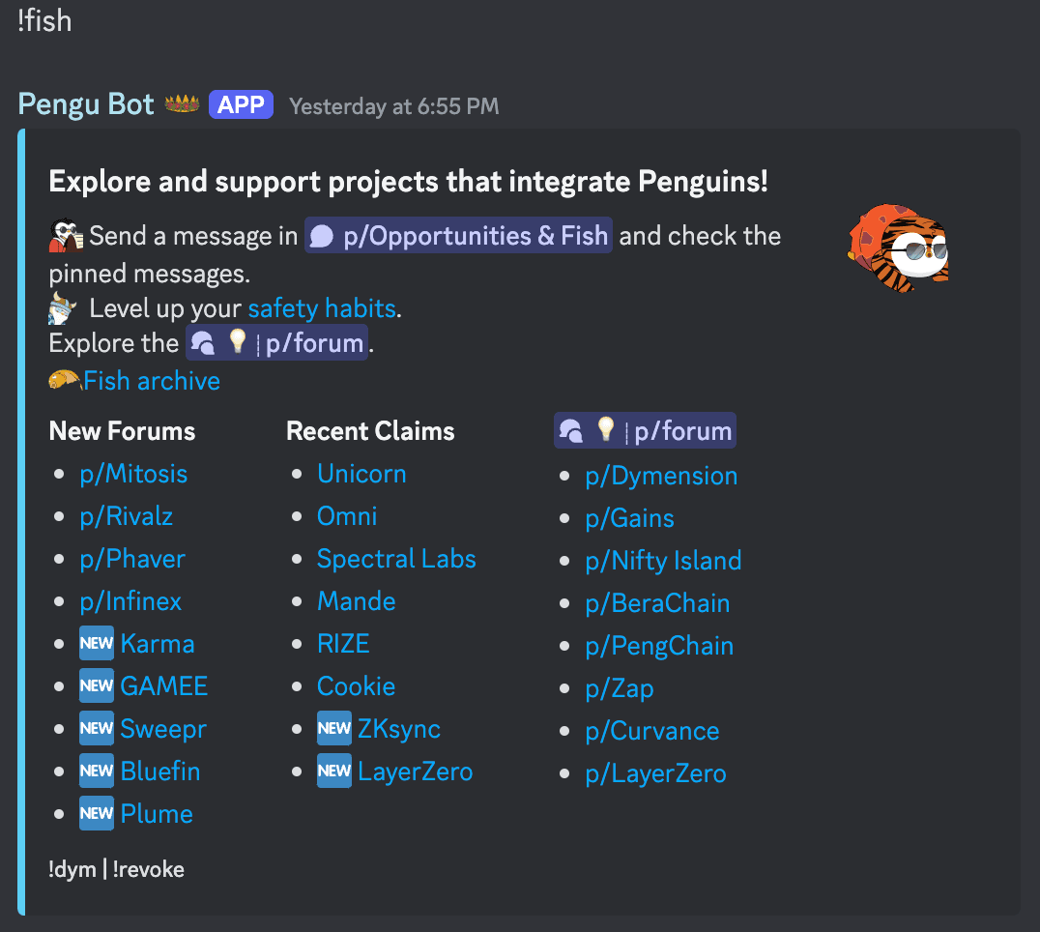Open the safety habits link
The width and height of the screenshot is (1040, 932).
pos(322,308)
